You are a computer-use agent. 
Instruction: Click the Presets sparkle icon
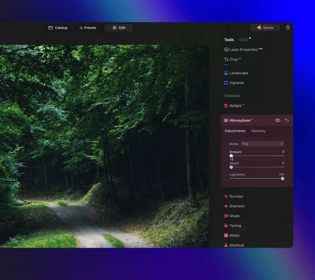point(81,28)
